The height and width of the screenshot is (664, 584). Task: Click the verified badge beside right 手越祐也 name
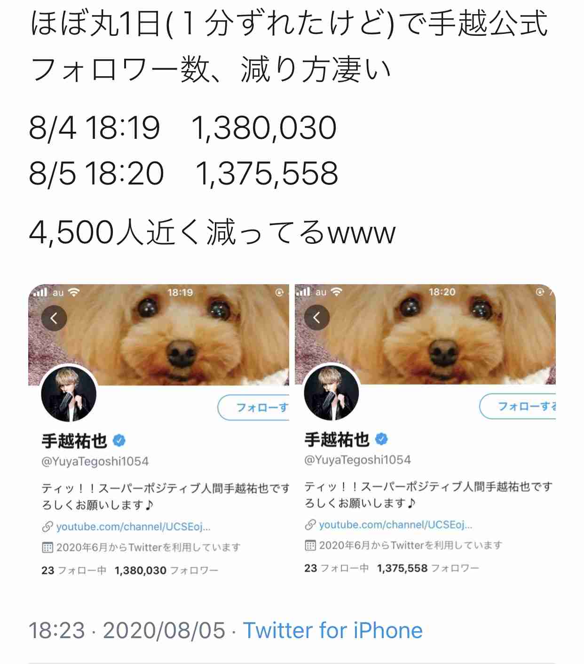(x=382, y=440)
